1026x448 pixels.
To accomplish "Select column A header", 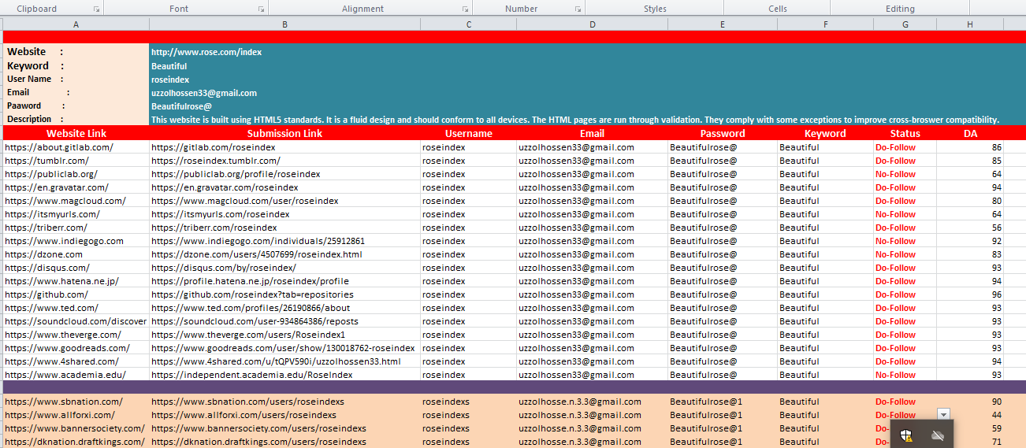I will [76, 24].
